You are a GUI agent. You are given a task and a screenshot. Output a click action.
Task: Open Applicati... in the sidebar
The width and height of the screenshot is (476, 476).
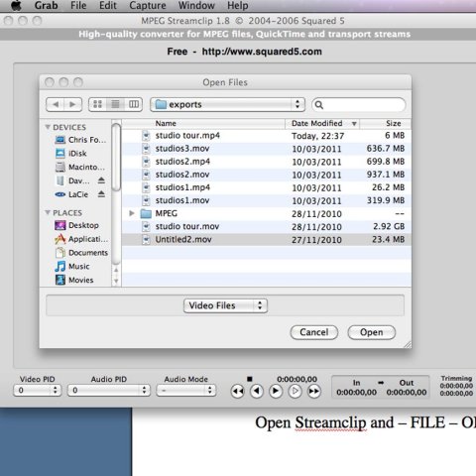81,239
